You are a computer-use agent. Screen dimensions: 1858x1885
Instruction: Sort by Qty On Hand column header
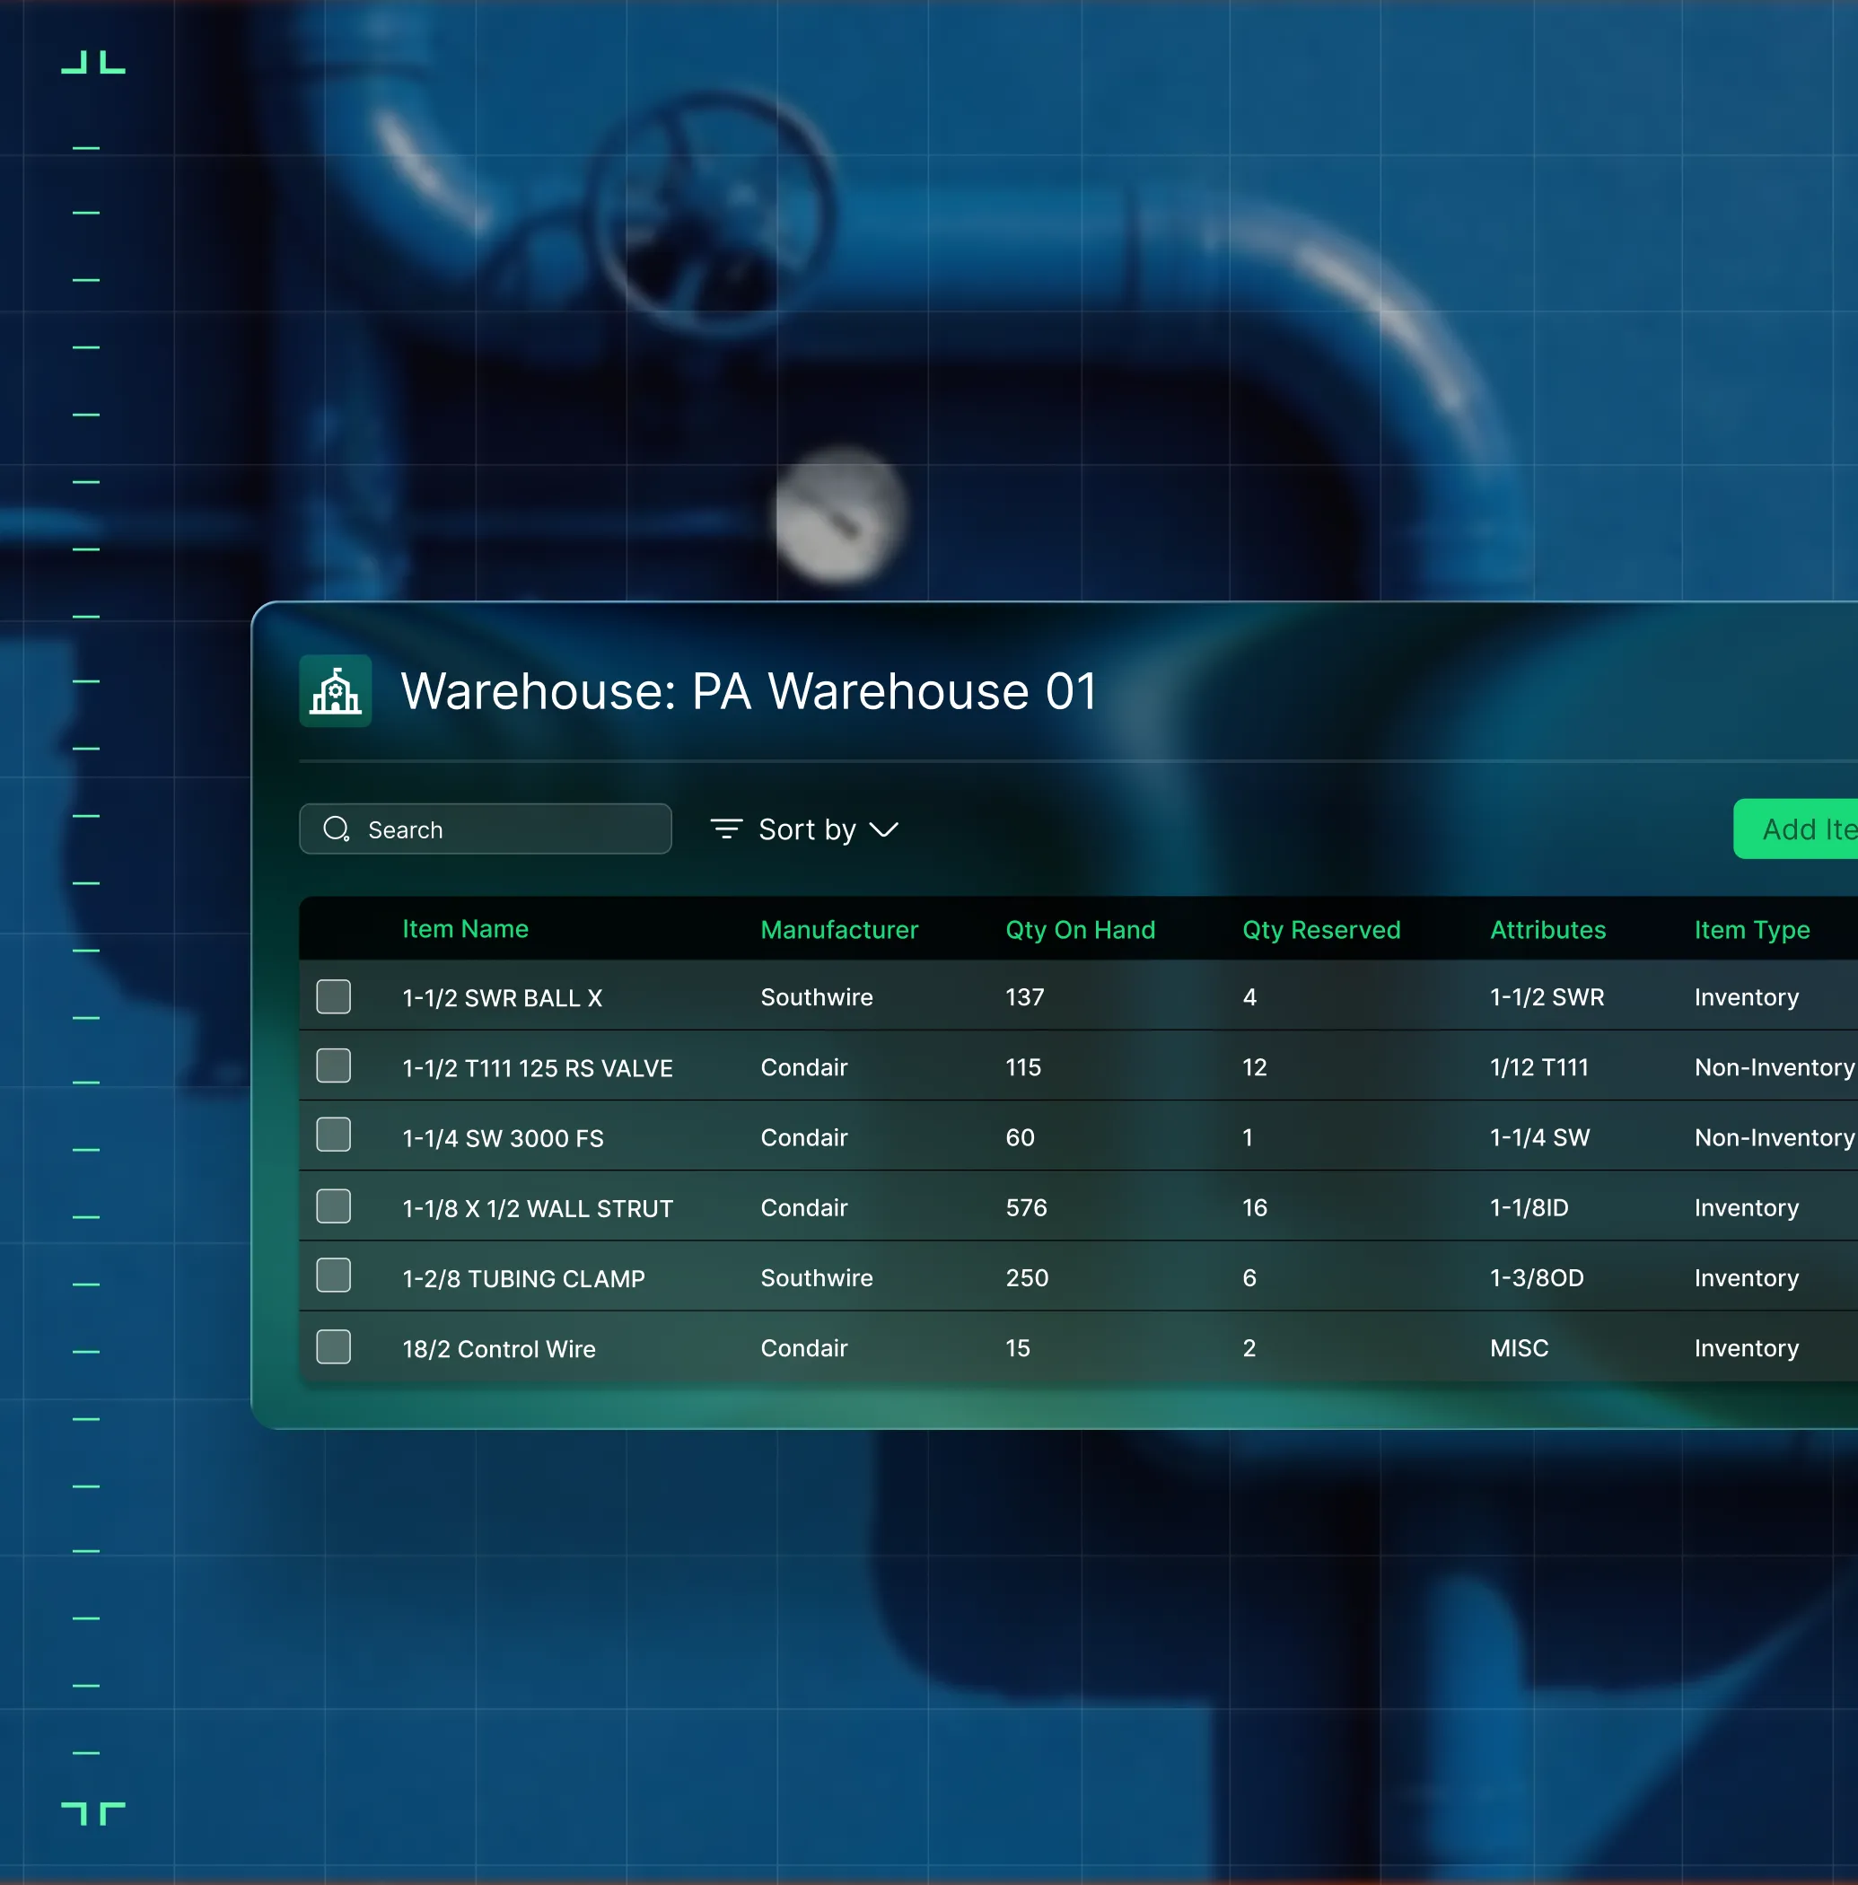click(x=1081, y=930)
